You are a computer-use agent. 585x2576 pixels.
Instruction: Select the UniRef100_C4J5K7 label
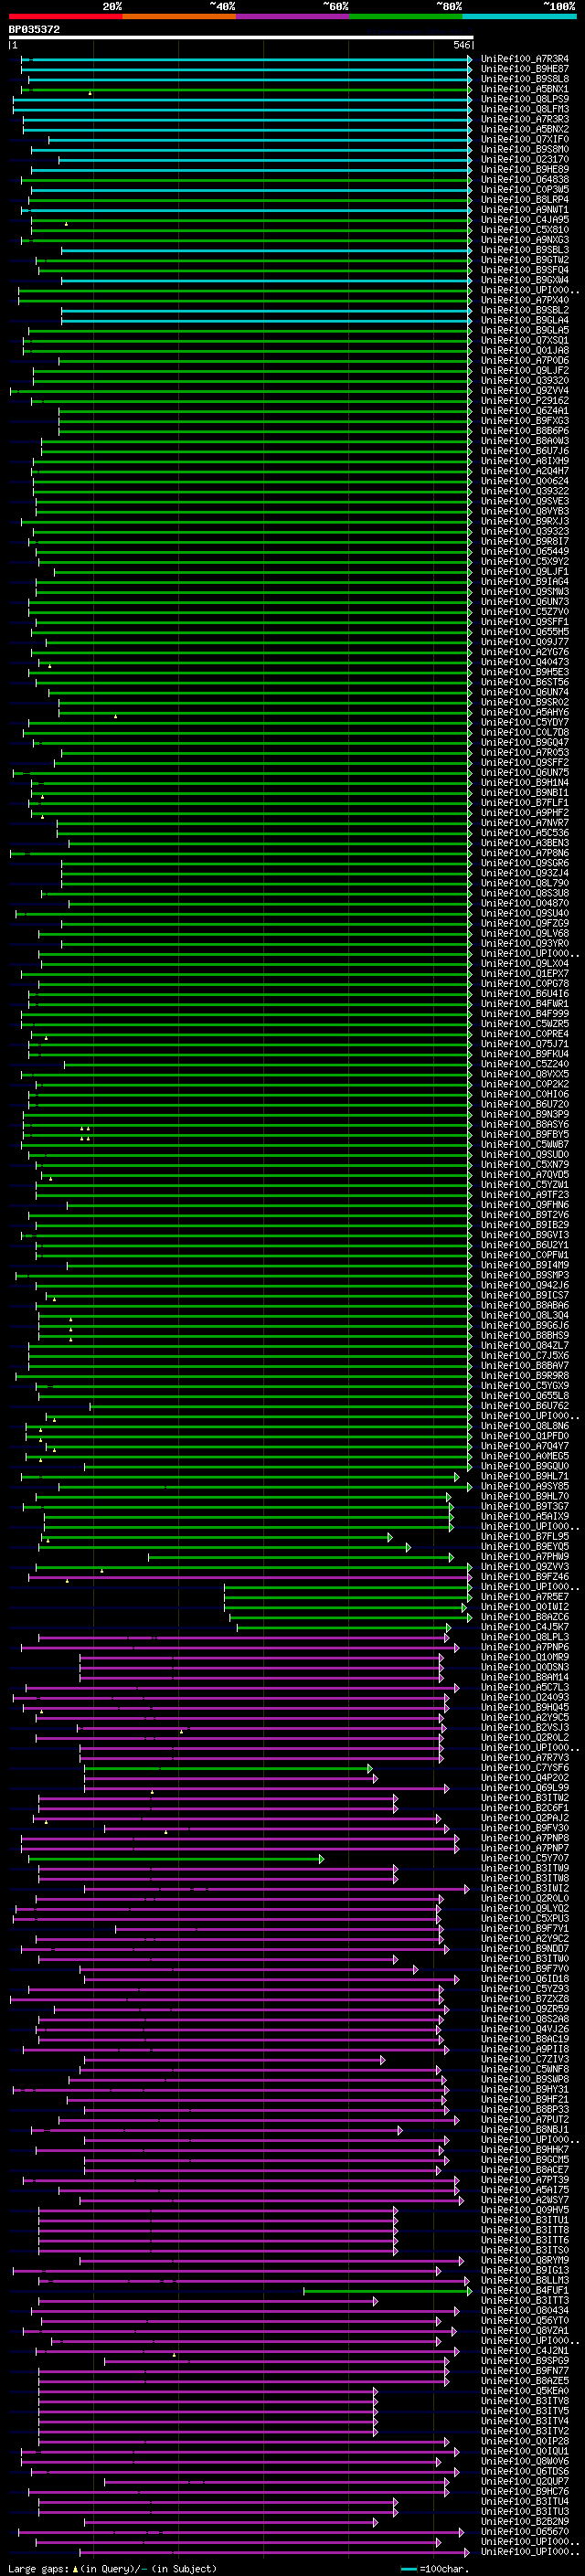point(525,1627)
